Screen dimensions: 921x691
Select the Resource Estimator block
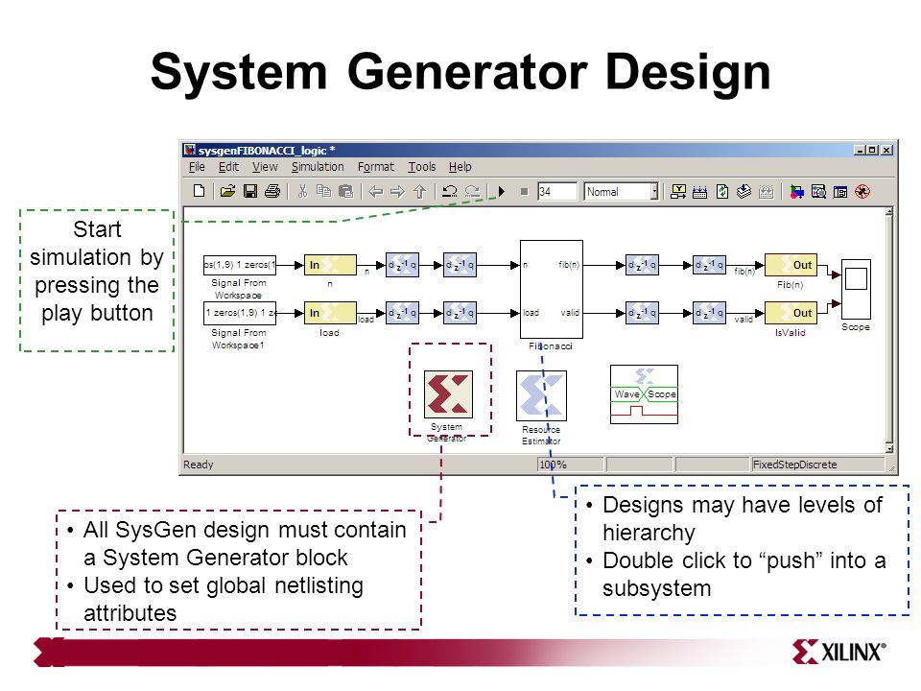tap(541, 395)
